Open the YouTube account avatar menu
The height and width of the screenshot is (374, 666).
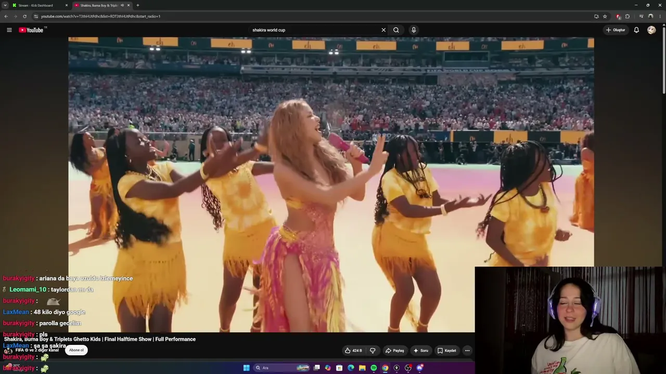point(651,30)
